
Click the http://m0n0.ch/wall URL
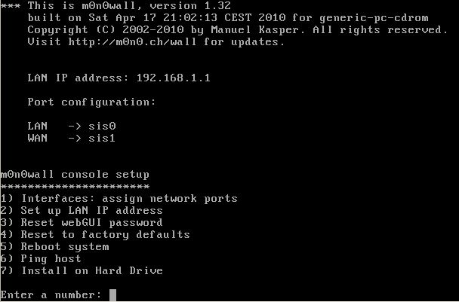tap(133, 41)
